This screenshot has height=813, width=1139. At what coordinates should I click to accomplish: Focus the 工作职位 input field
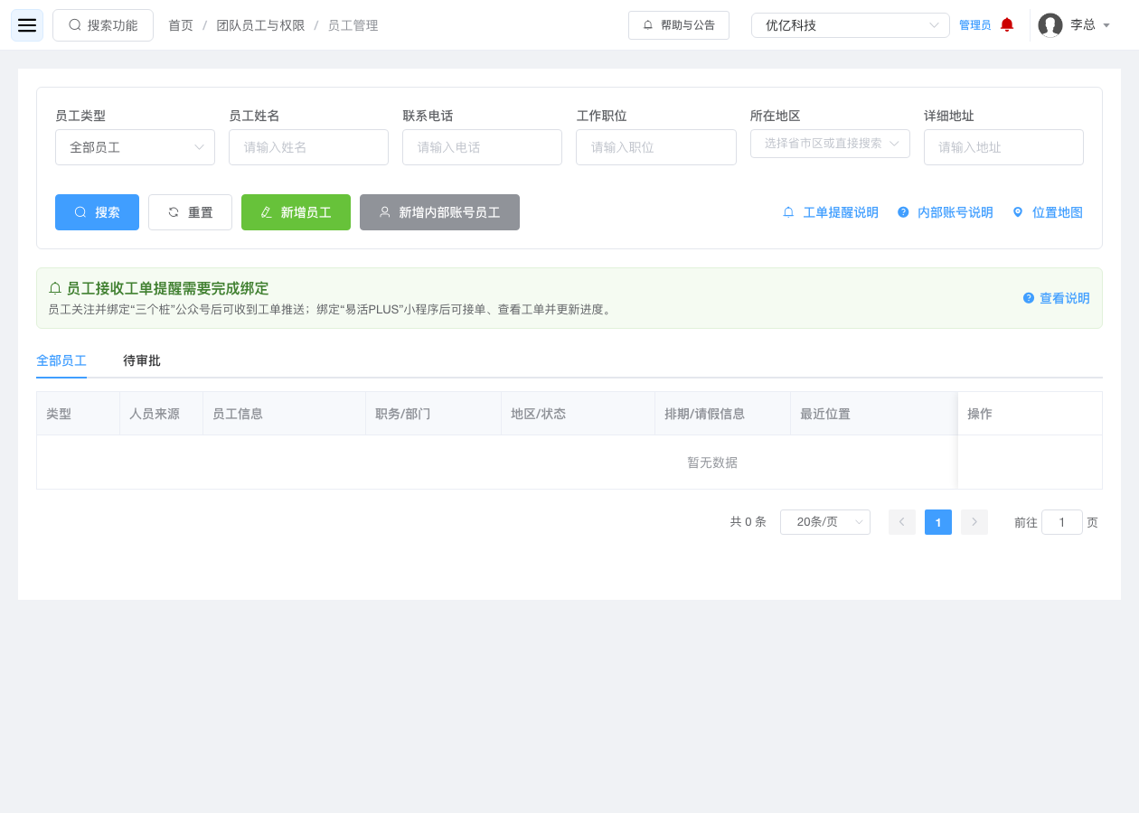point(656,147)
